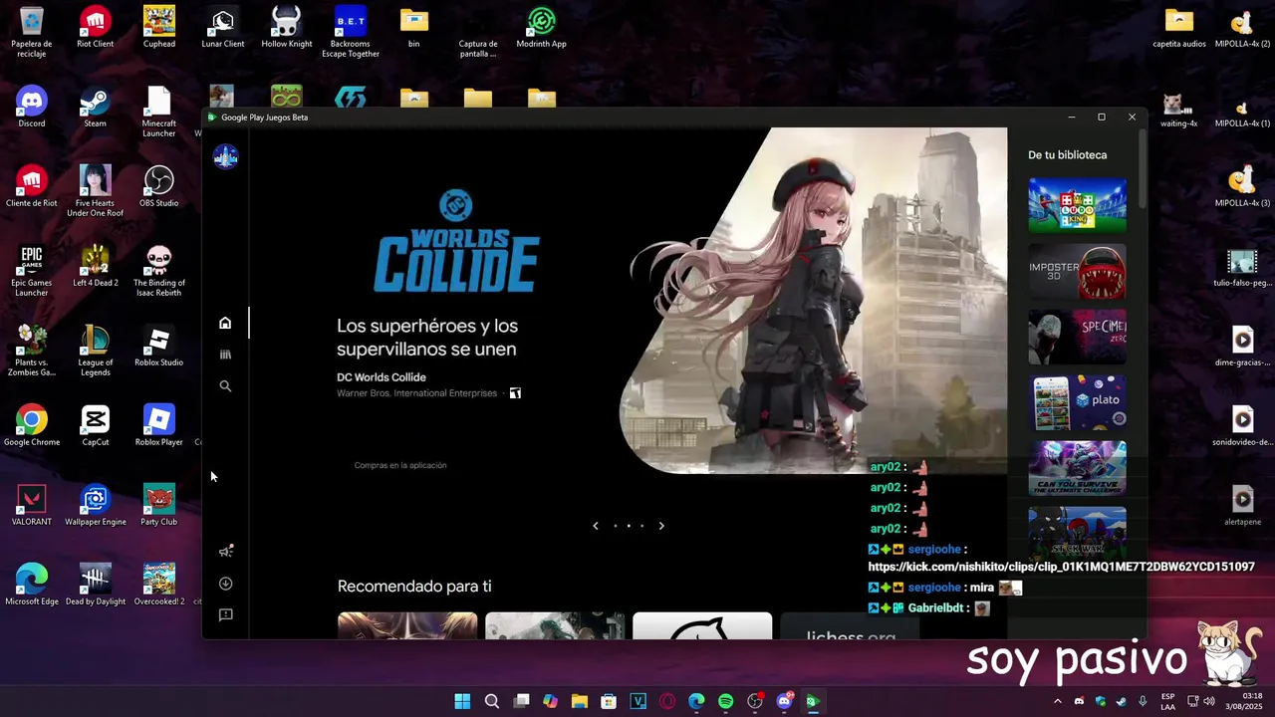Select the third carousel page dot
This screenshot has width=1275, height=717.
(x=641, y=526)
